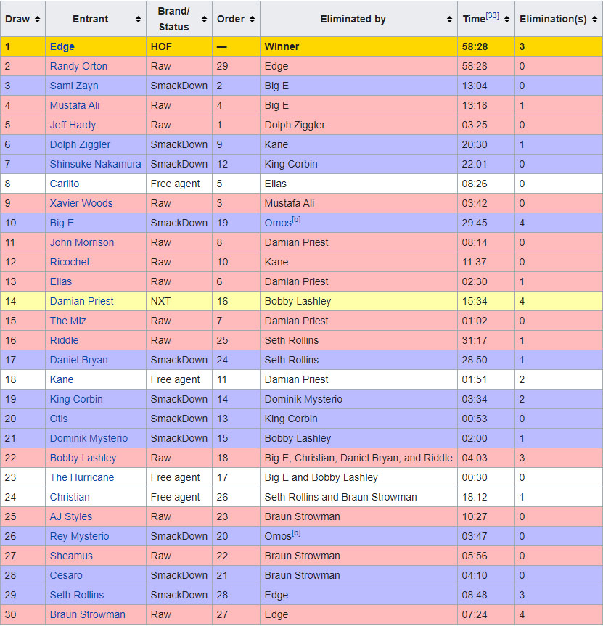Image resolution: width=603 pixels, height=626 pixels.
Task: Select Free agent in Carlito's row
Action: [175, 184]
